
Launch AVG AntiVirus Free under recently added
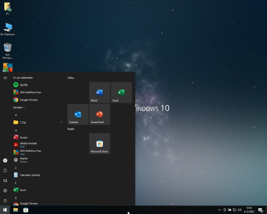(38, 92)
